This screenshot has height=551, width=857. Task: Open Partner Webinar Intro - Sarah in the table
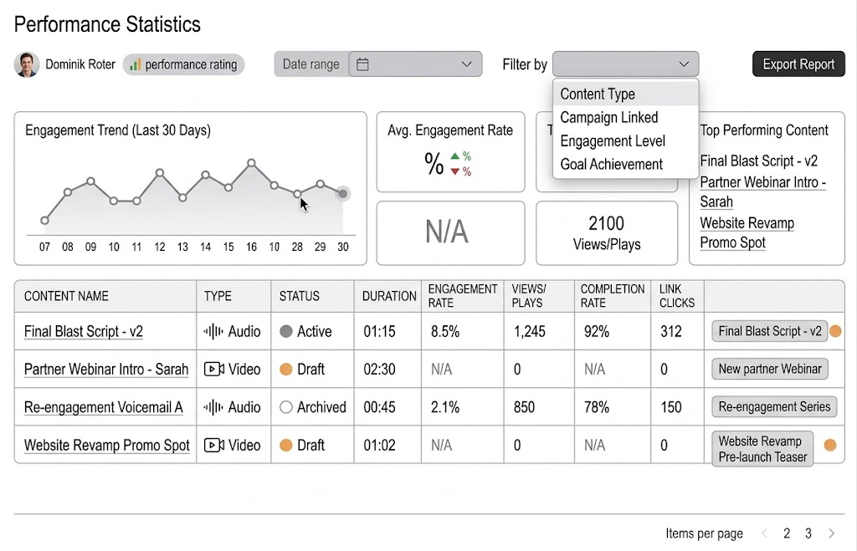pyautogui.click(x=106, y=370)
